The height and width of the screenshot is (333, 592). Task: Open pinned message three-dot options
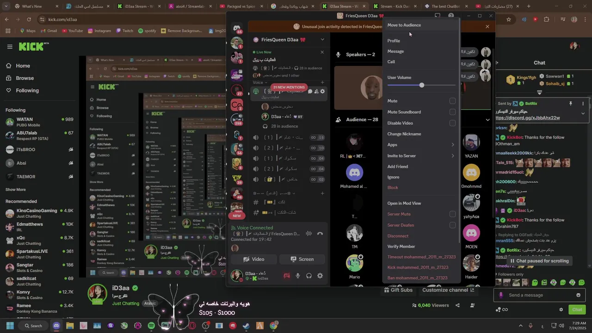[x=583, y=104]
